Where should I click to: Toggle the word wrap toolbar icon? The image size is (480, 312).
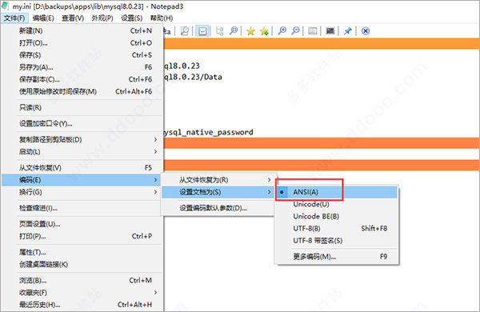[202, 31]
